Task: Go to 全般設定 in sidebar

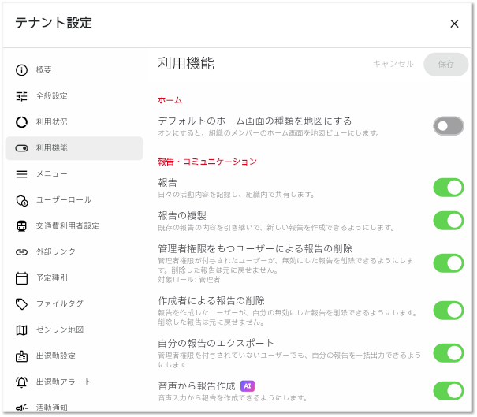Action: point(74,96)
